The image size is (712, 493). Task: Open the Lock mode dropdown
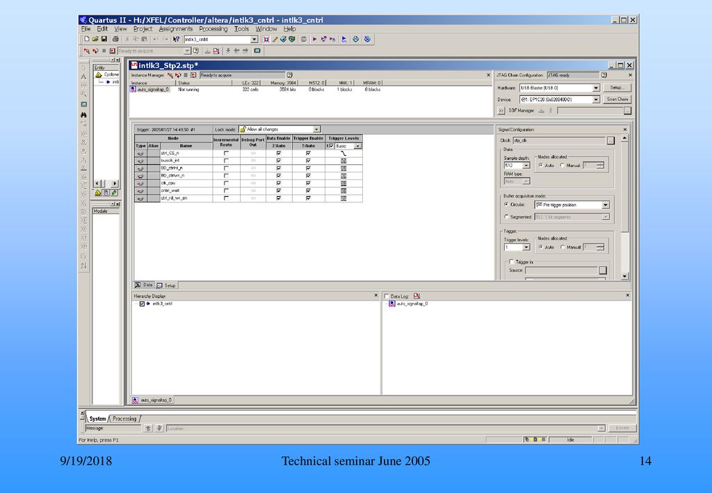coord(316,129)
